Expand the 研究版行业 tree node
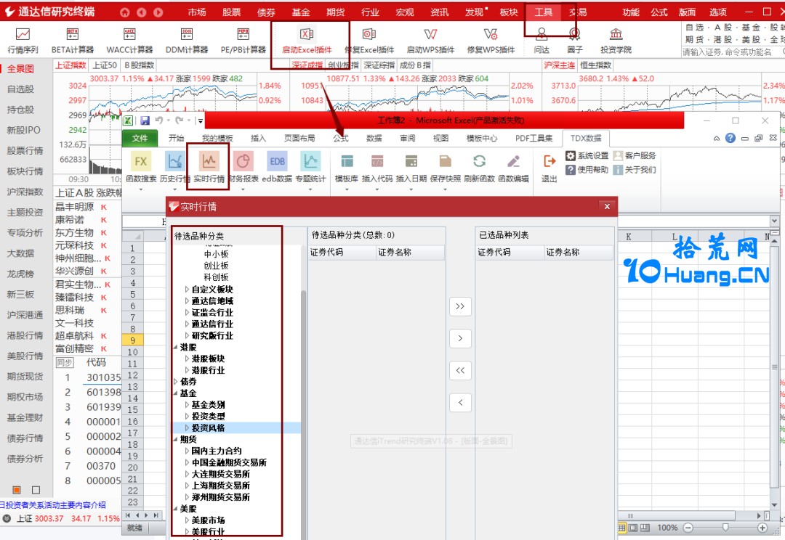 [187, 335]
